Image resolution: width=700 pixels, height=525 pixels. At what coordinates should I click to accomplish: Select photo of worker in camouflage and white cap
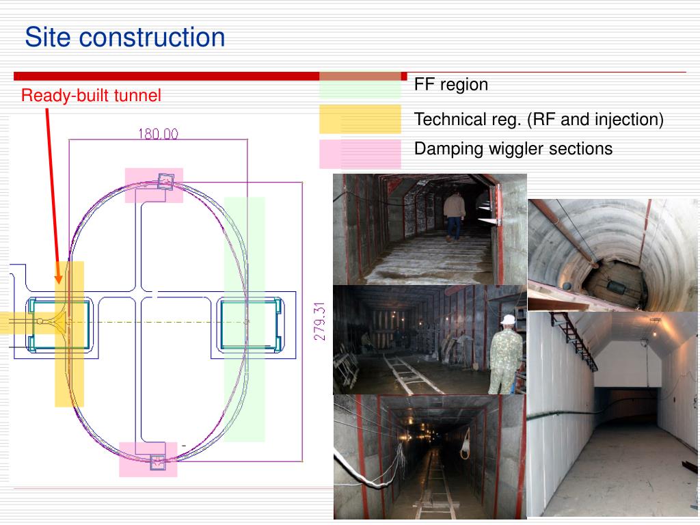[430, 340]
